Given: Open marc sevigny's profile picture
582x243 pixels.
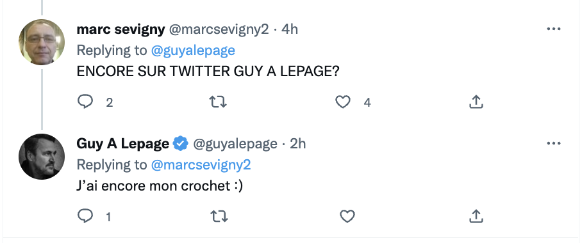Looking at the screenshot, I should [x=42, y=42].
